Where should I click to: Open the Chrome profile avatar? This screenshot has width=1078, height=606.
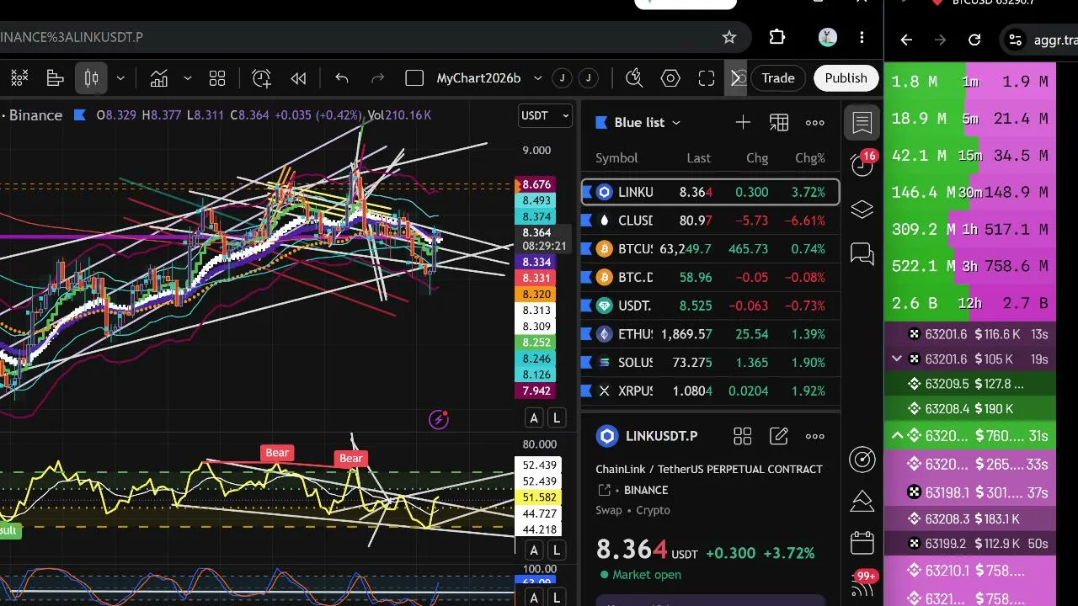coord(827,37)
